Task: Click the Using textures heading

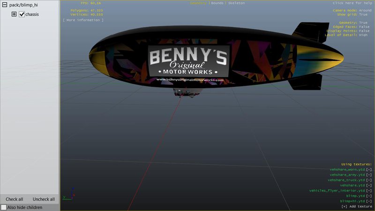Action: 356,165
